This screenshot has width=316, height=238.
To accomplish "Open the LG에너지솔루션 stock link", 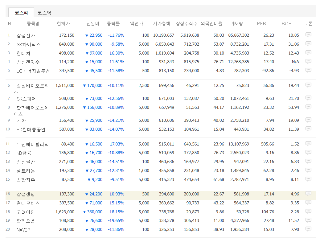I will 33,71.
